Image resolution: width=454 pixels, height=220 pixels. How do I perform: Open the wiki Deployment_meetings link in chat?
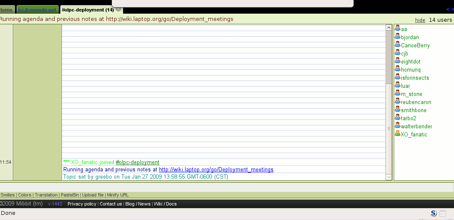coord(216,170)
